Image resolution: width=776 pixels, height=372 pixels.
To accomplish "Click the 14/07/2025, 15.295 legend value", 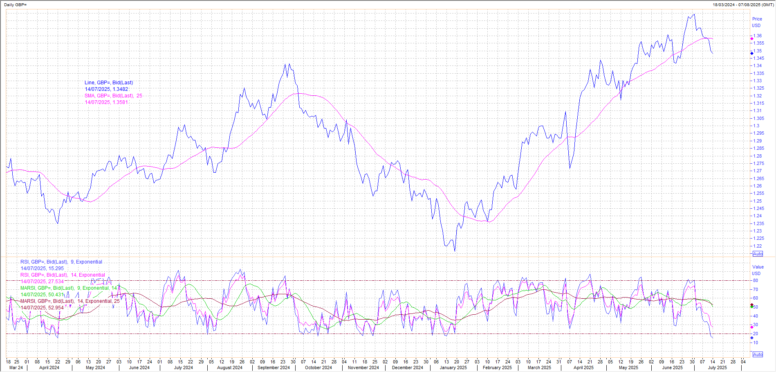I will (42, 268).
